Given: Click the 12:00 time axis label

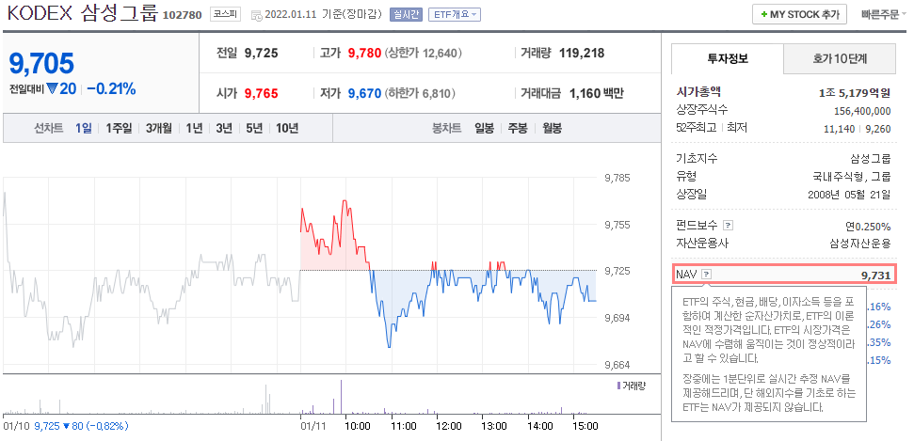Looking at the screenshot, I should pos(449,426).
